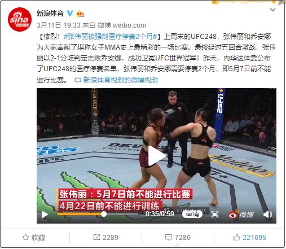Like the post with 221695 likes

(250, 238)
